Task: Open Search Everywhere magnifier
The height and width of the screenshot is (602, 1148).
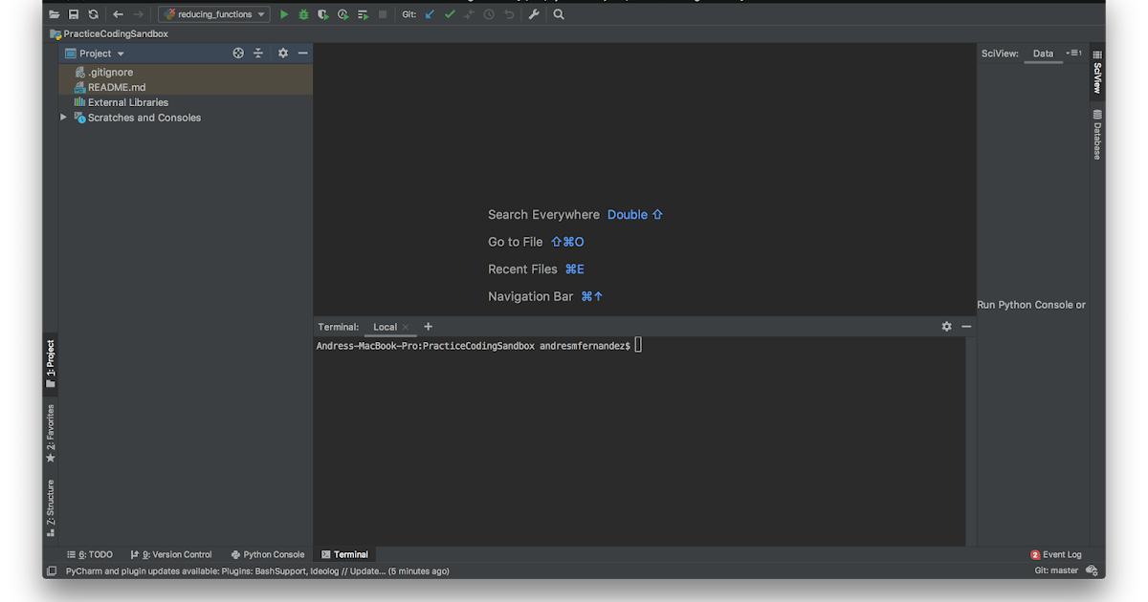Action: click(x=559, y=14)
